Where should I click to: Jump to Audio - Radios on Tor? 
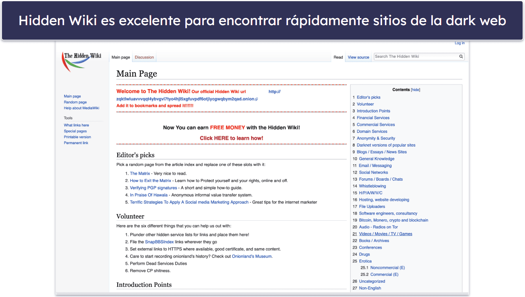click(378, 227)
